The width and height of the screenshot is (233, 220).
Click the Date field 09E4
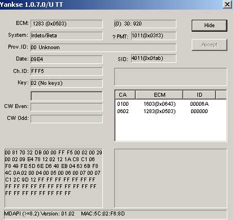point(67,59)
